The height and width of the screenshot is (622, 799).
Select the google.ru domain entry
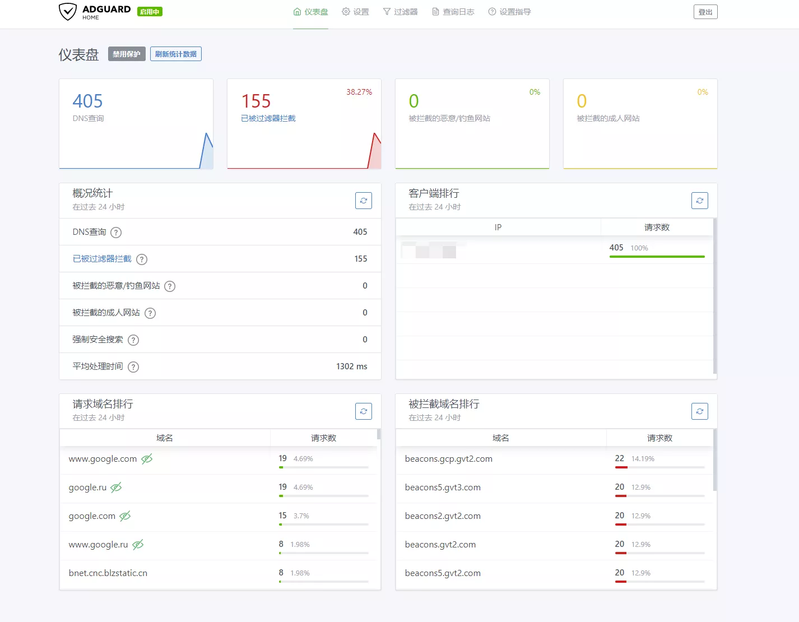[x=87, y=488]
